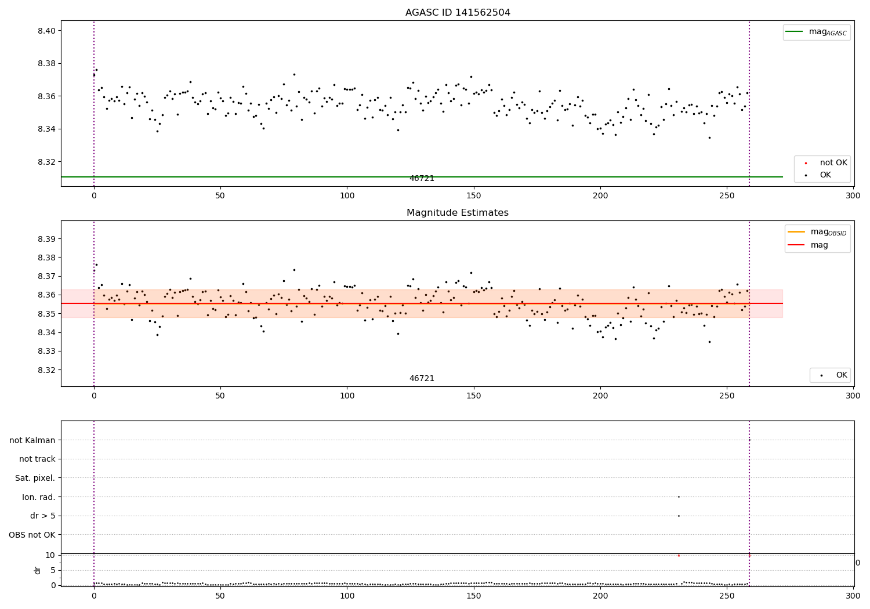Image resolution: width=870 pixels, height=609 pixels.
Task: Click the "Magnitude Estimates" plot title
Action: click(x=458, y=213)
